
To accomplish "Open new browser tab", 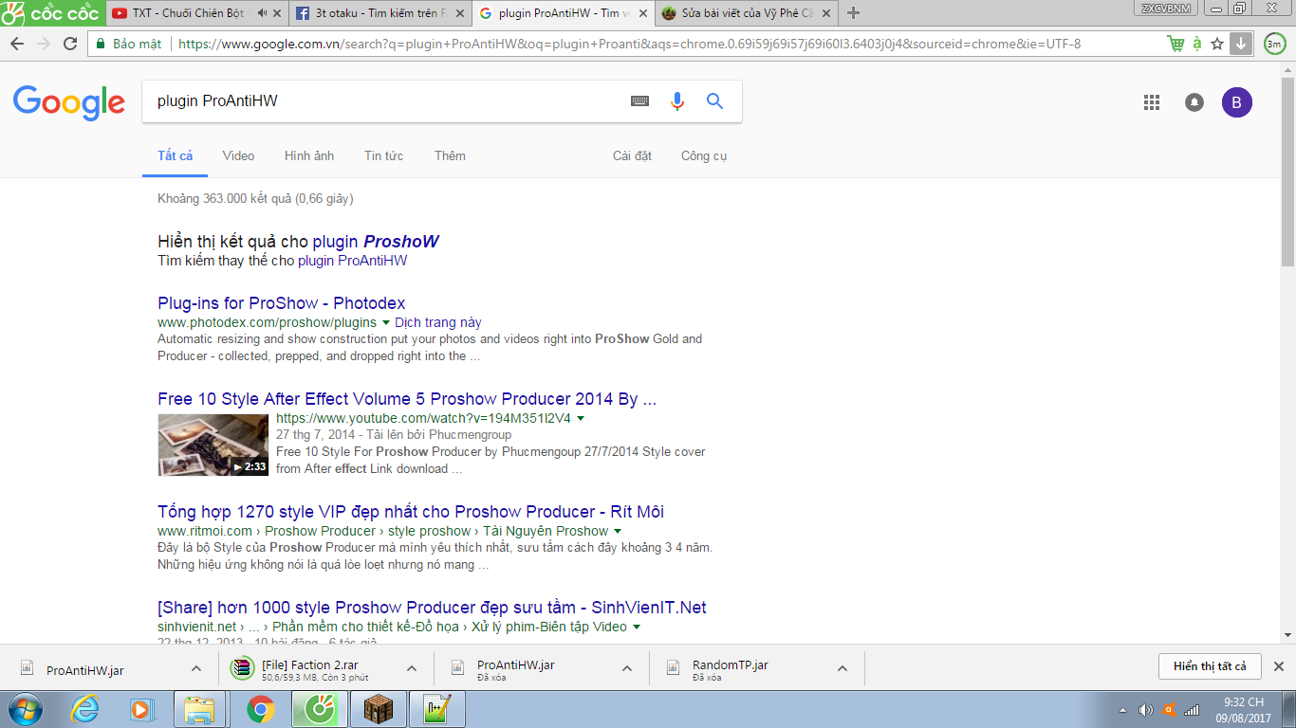I will (x=853, y=13).
